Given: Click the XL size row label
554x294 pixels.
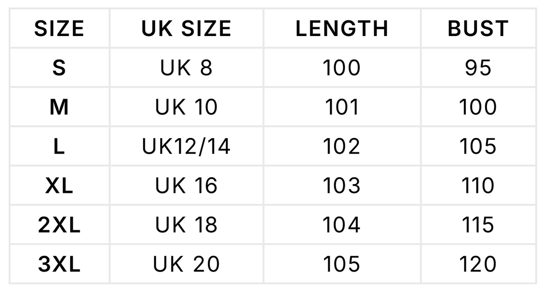Looking at the screenshot, I should point(59,186).
